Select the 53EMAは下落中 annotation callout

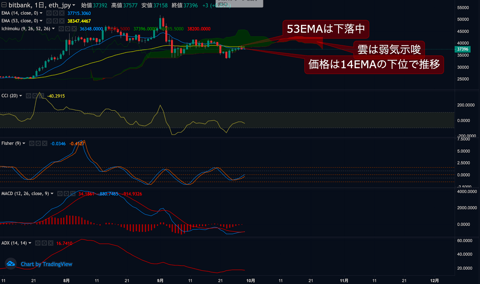point(326,29)
